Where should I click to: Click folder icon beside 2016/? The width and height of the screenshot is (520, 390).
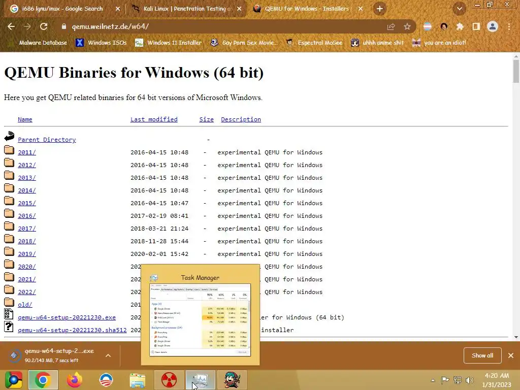coord(9,214)
